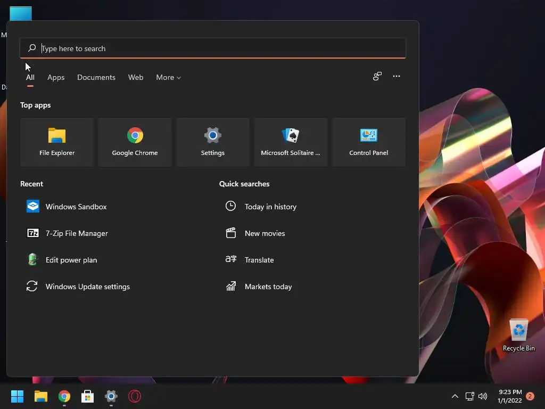Switch to the Apps tab
Viewport: 545px width, 409px height.
(x=56, y=77)
